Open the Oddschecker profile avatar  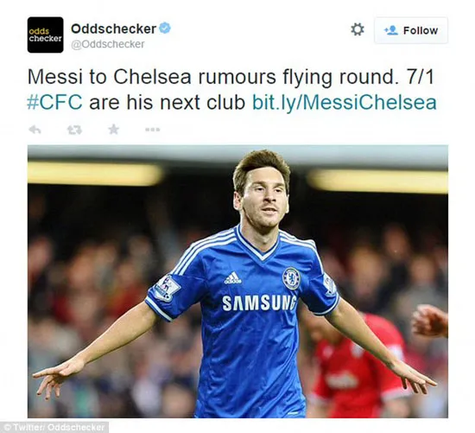tap(46, 35)
